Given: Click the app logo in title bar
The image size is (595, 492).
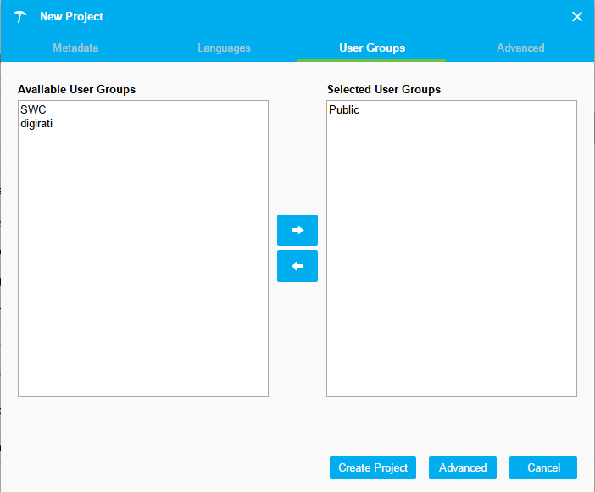Looking at the screenshot, I should point(21,17).
